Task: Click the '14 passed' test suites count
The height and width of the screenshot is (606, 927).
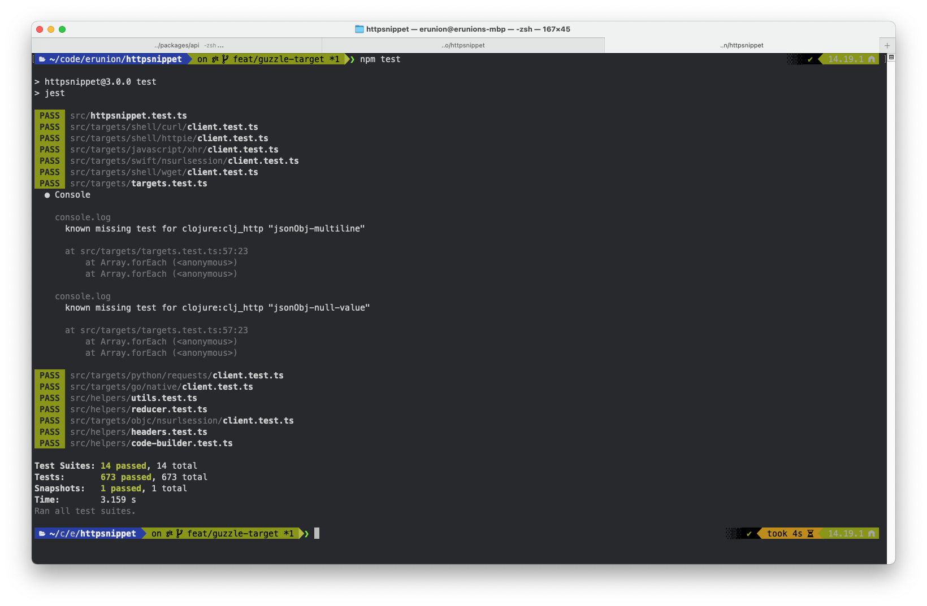Action: click(123, 466)
